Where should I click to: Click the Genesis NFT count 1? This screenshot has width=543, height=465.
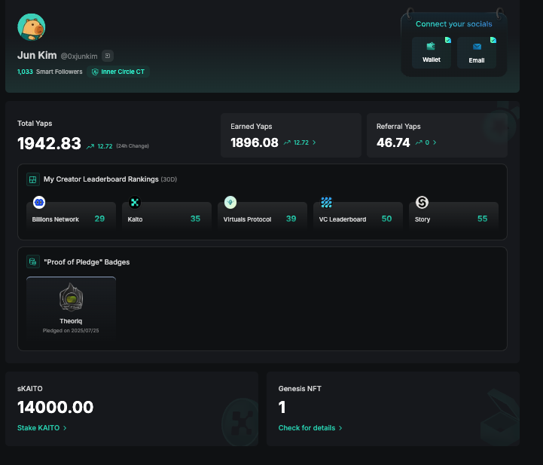click(282, 407)
